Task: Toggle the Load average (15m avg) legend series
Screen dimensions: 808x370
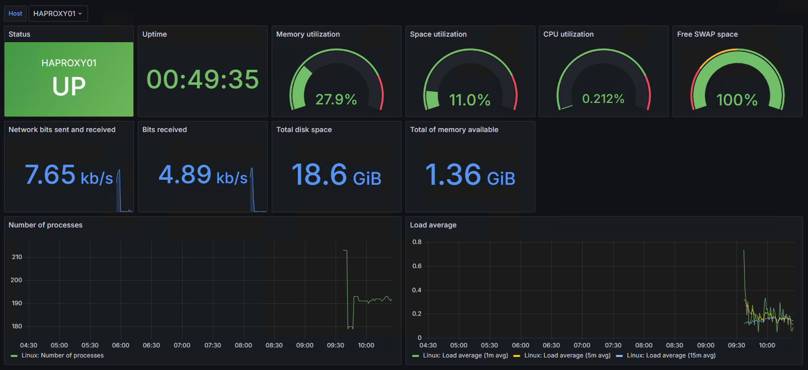Action: tap(671, 355)
